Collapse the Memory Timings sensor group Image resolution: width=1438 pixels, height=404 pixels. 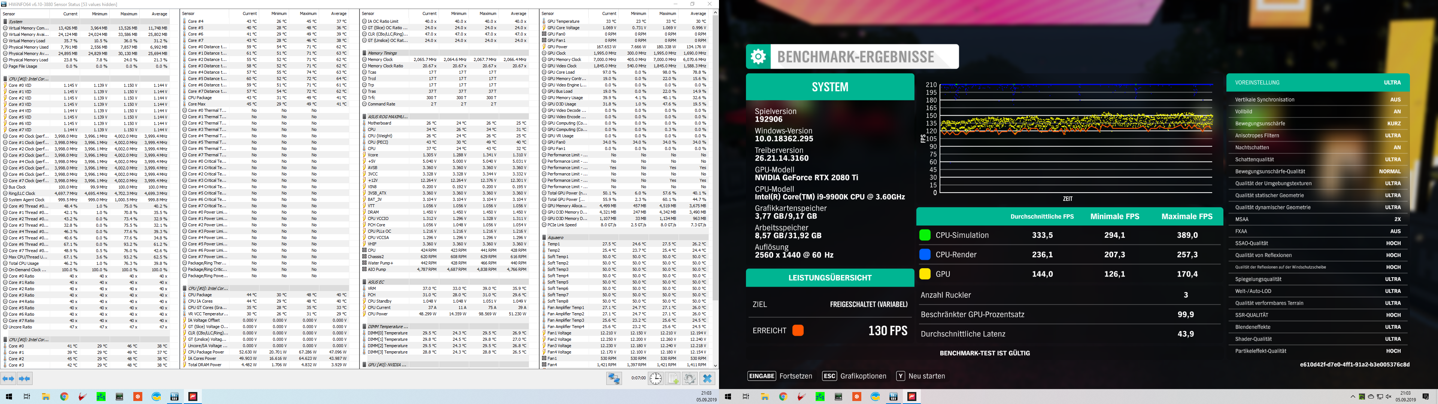pos(382,53)
